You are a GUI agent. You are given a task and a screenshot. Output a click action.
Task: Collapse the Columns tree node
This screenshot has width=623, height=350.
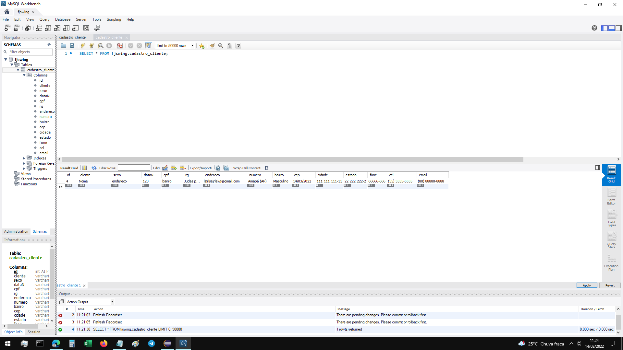coord(24,75)
